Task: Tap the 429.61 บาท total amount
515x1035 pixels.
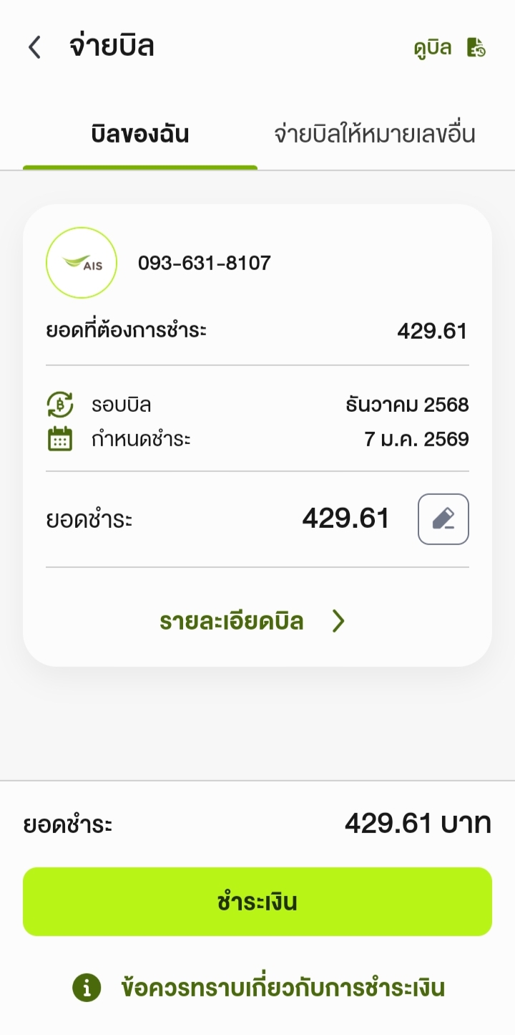Action: point(418,824)
